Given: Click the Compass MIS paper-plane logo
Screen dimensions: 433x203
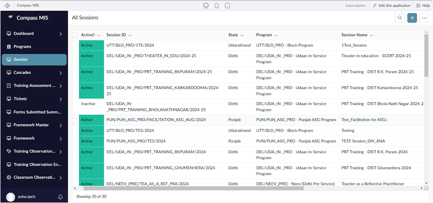Looking at the screenshot, I should 10,17.
